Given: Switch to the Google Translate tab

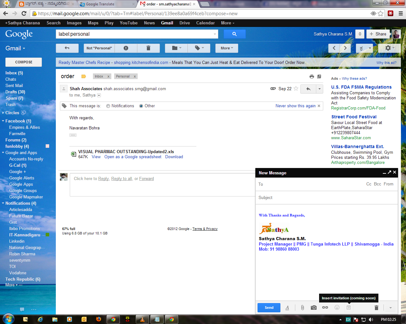Looking at the screenshot, I should click(108, 4).
